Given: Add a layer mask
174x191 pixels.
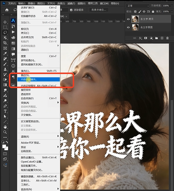Looking at the screenshot, I should pyautogui.click(x=146, y=38).
